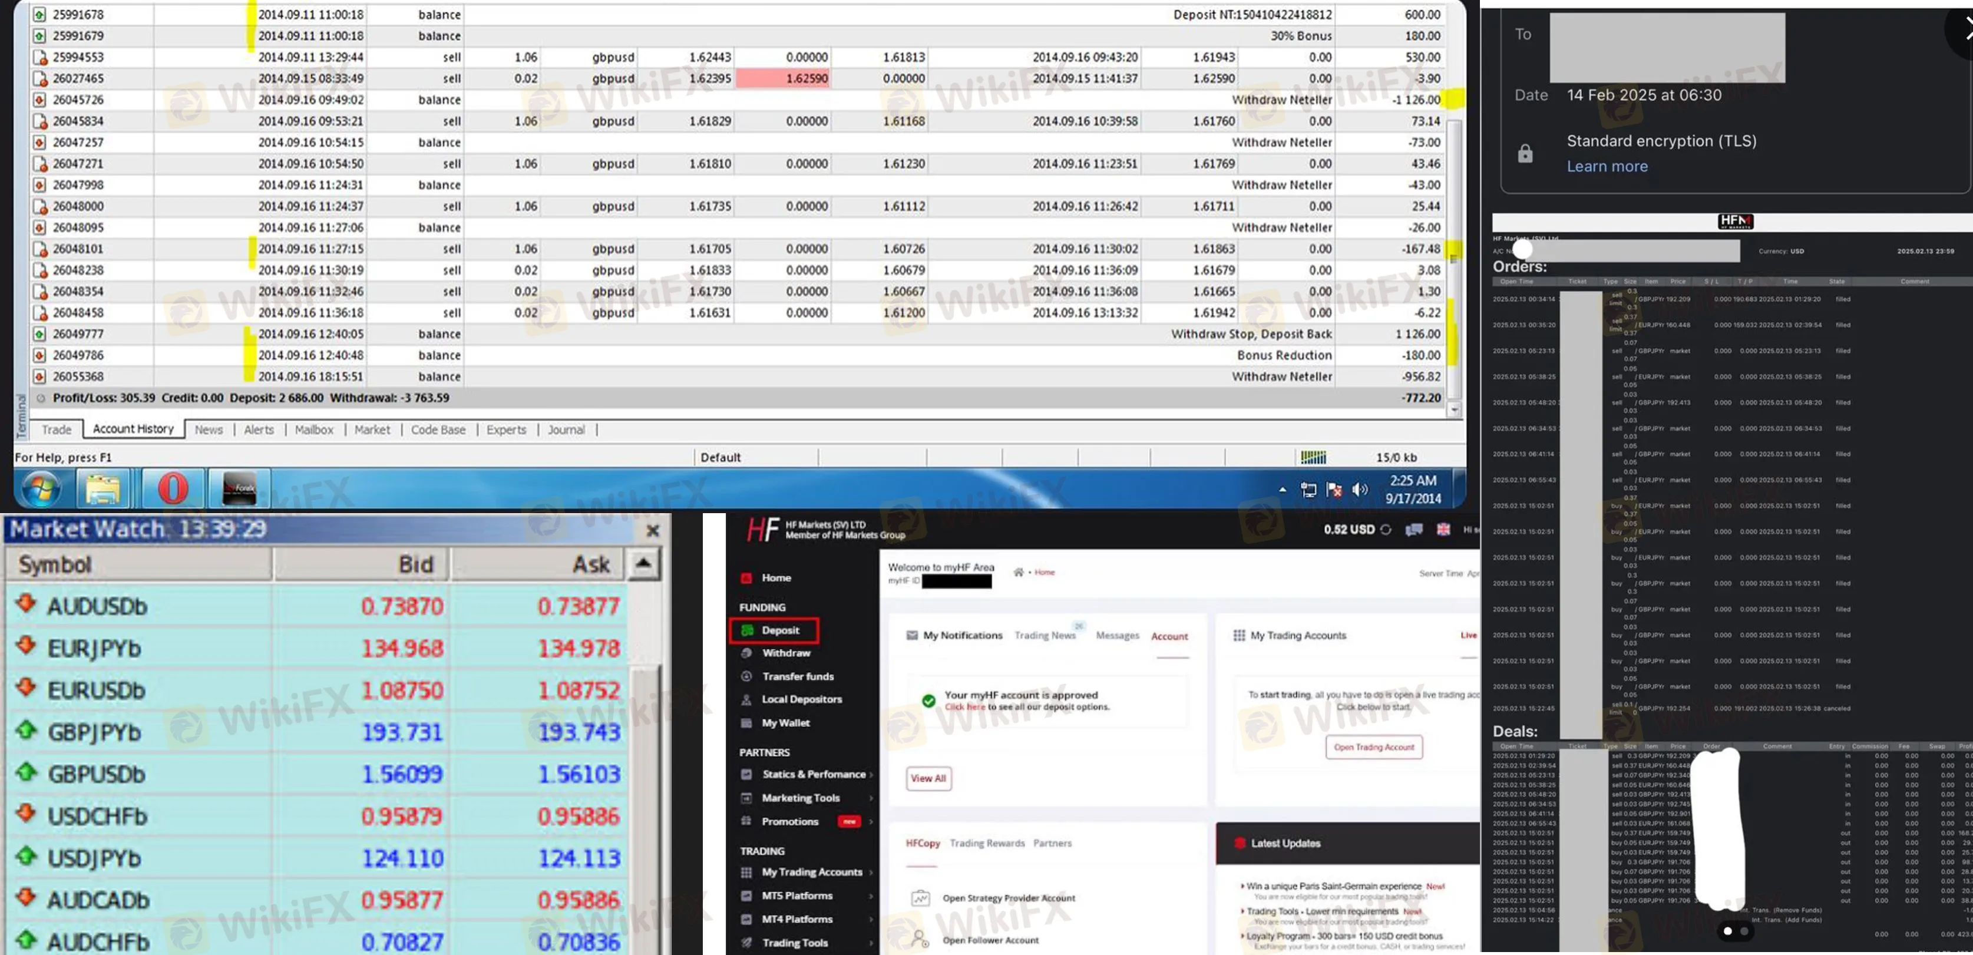Click the volume speaker tray icon

point(1360,490)
